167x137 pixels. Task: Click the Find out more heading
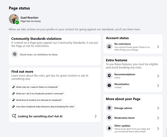pyautogui.click(x=22, y=72)
